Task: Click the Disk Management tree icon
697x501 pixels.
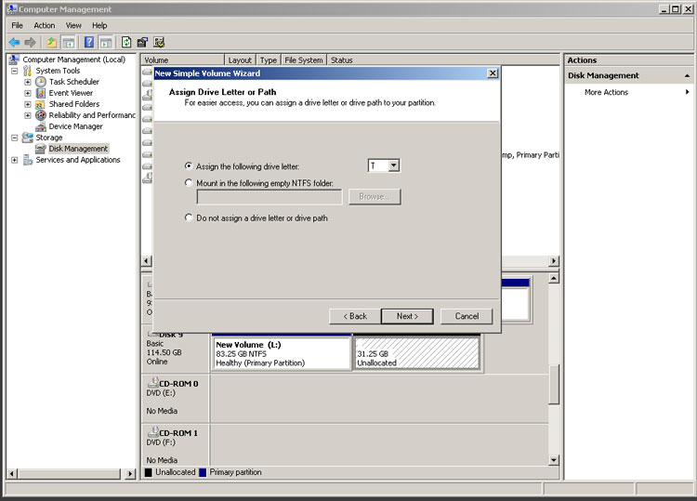Action: tap(41, 149)
